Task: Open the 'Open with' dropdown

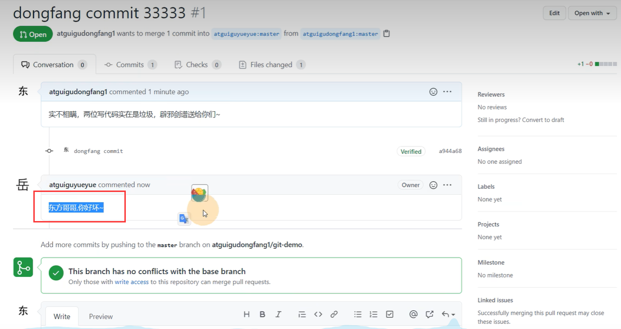Action: (592, 13)
